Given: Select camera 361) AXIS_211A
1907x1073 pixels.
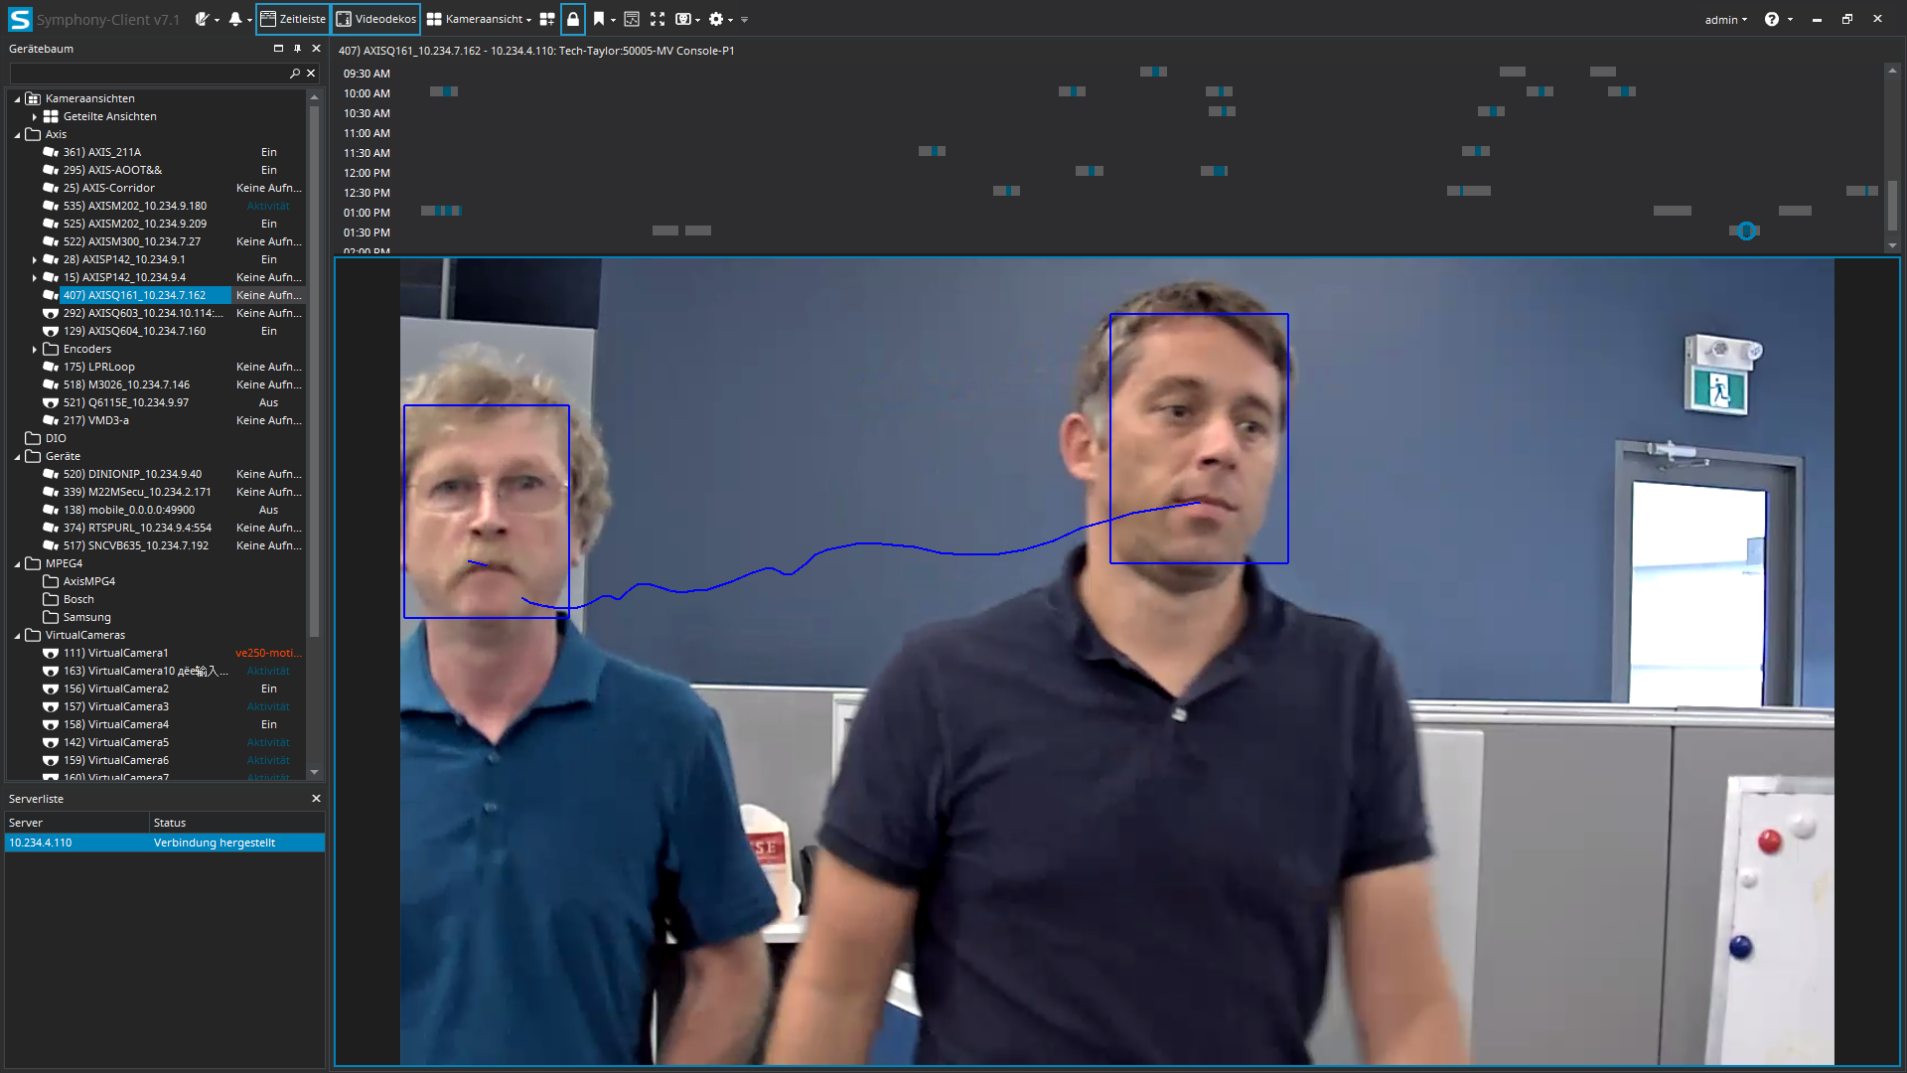Looking at the screenshot, I should coord(102,152).
